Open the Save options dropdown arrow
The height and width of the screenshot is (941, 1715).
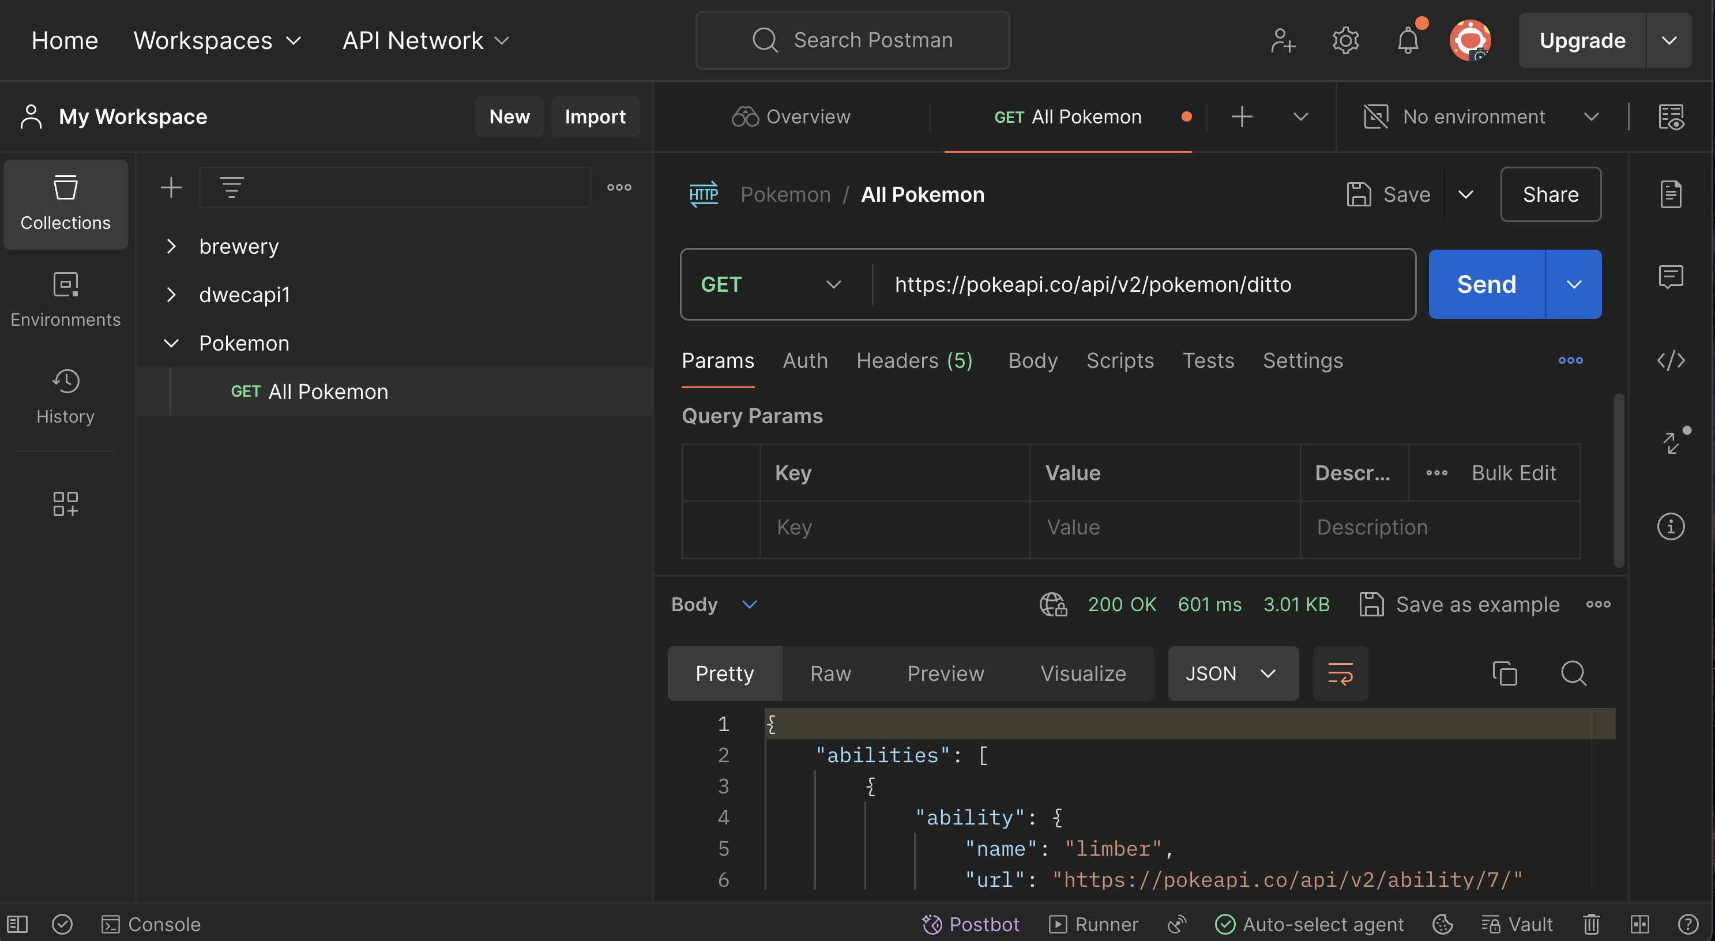coord(1465,194)
